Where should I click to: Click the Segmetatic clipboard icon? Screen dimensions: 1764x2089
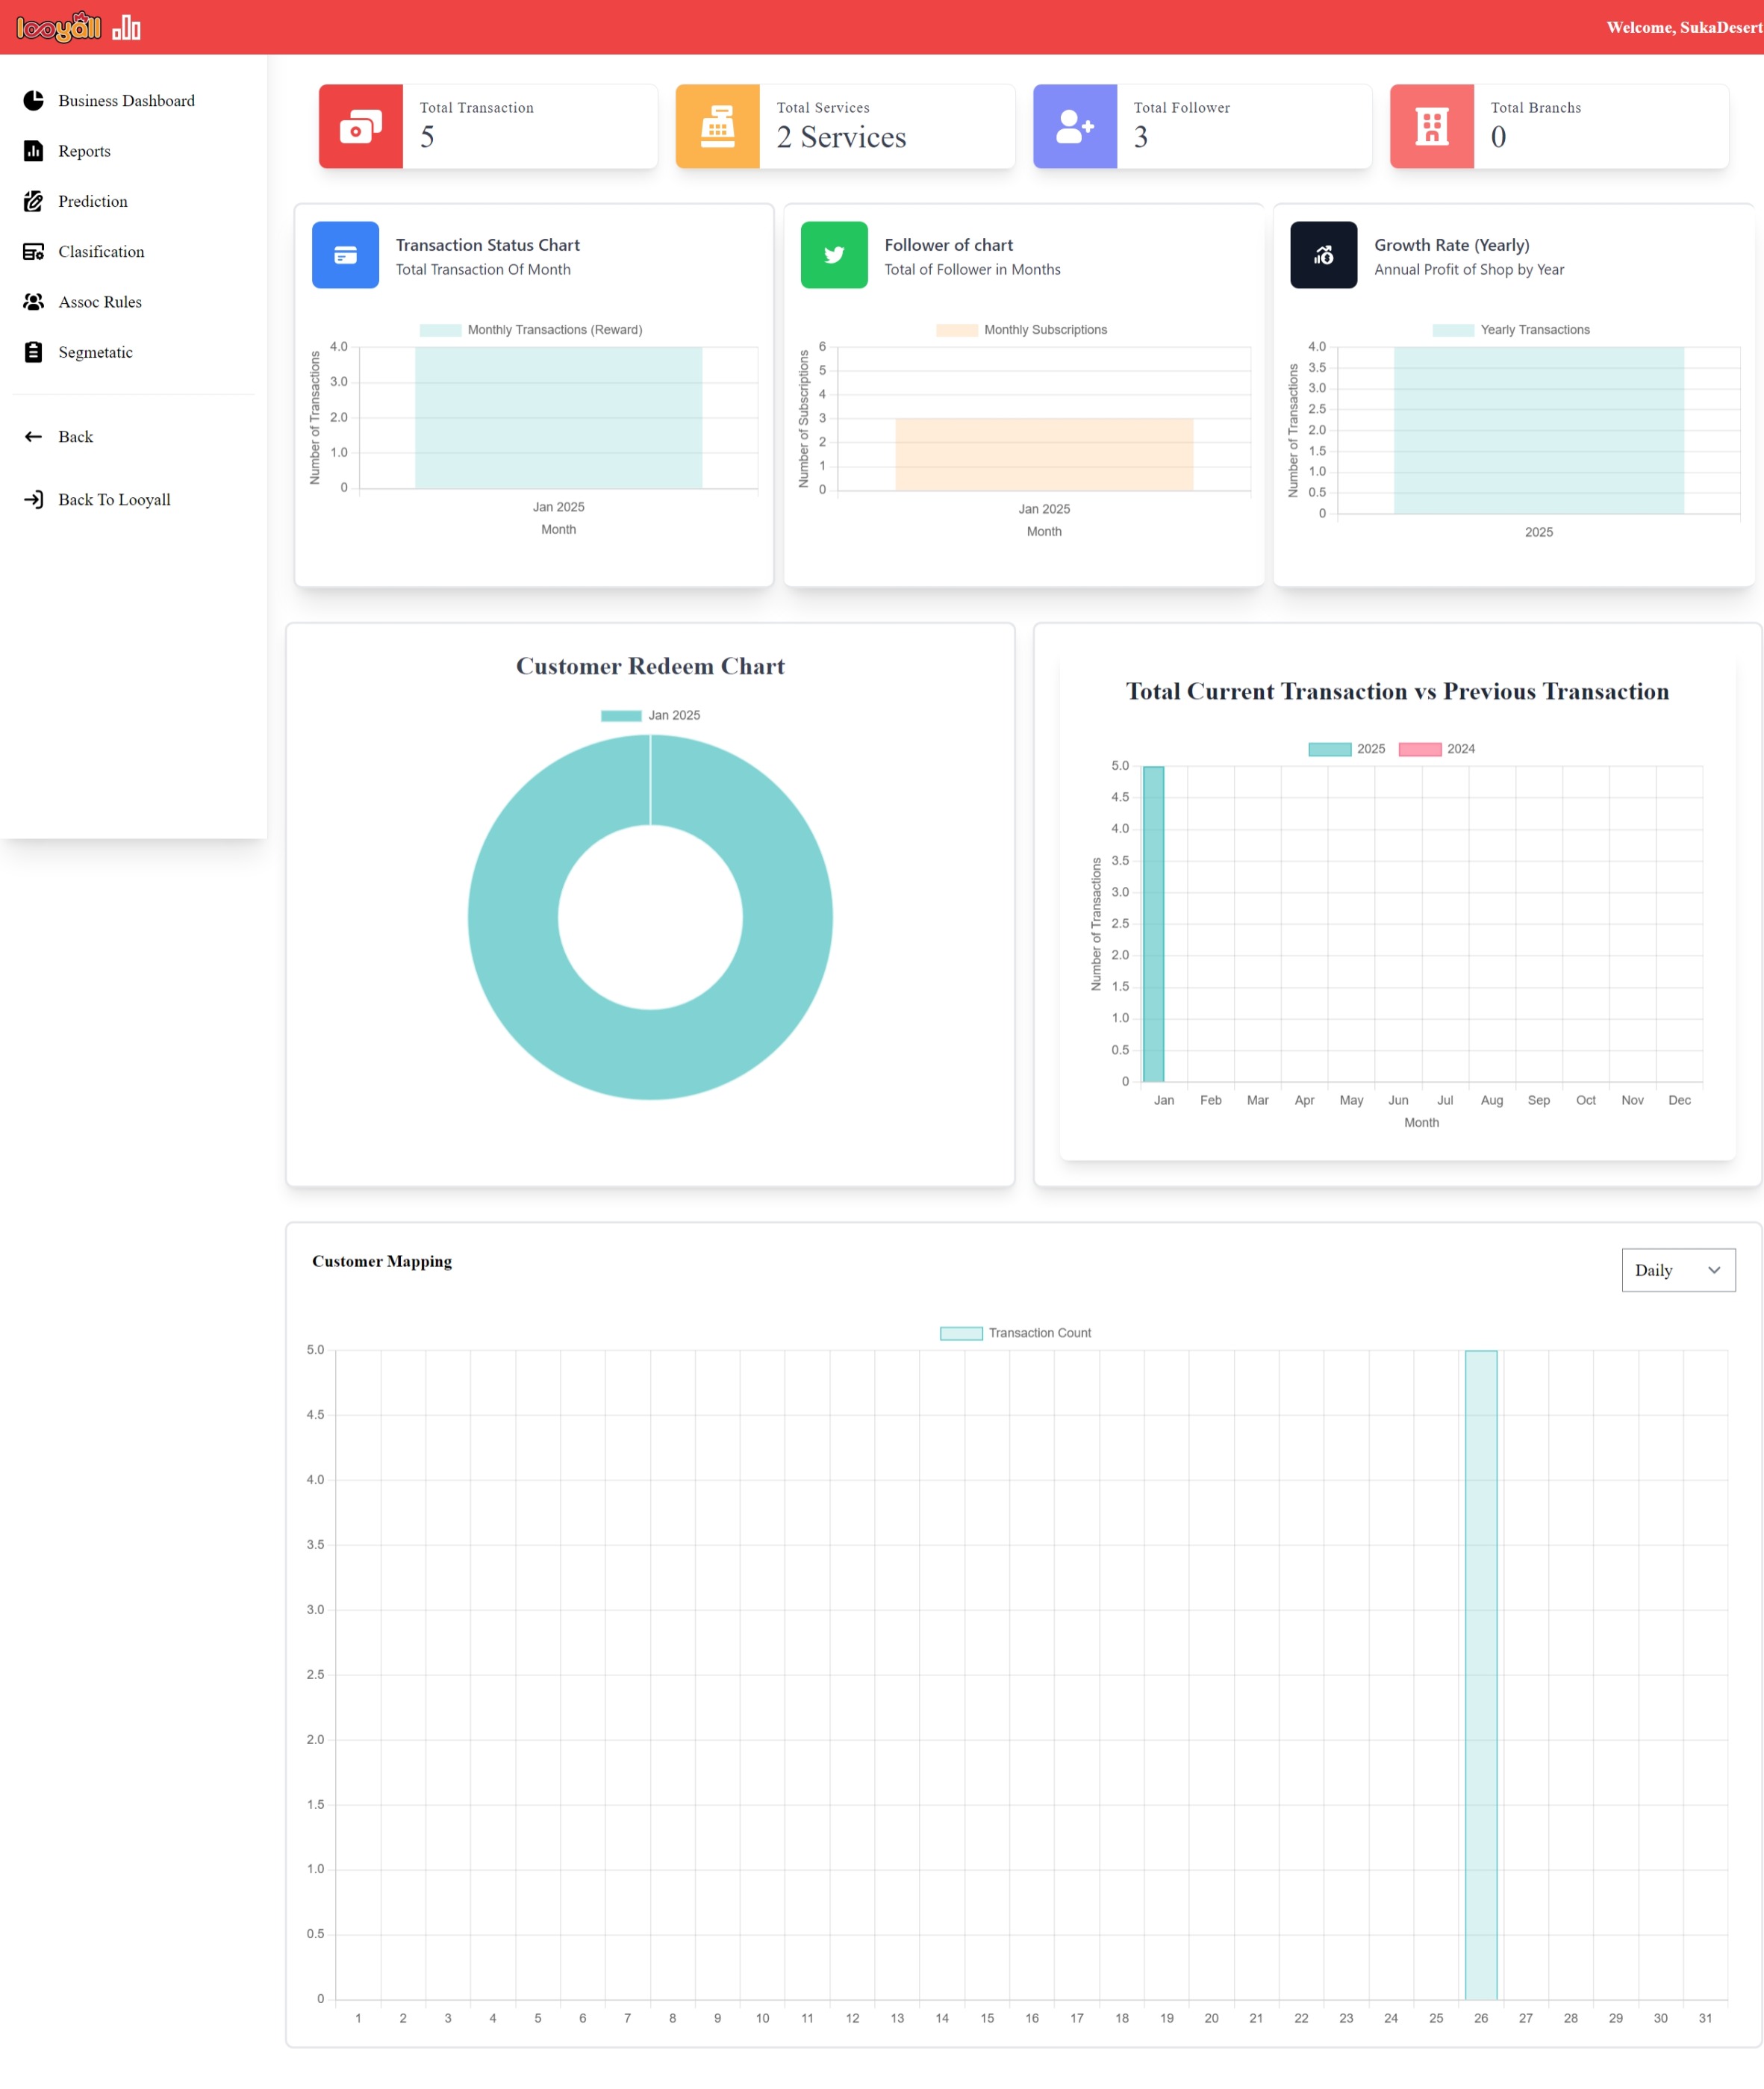[33, 352]
